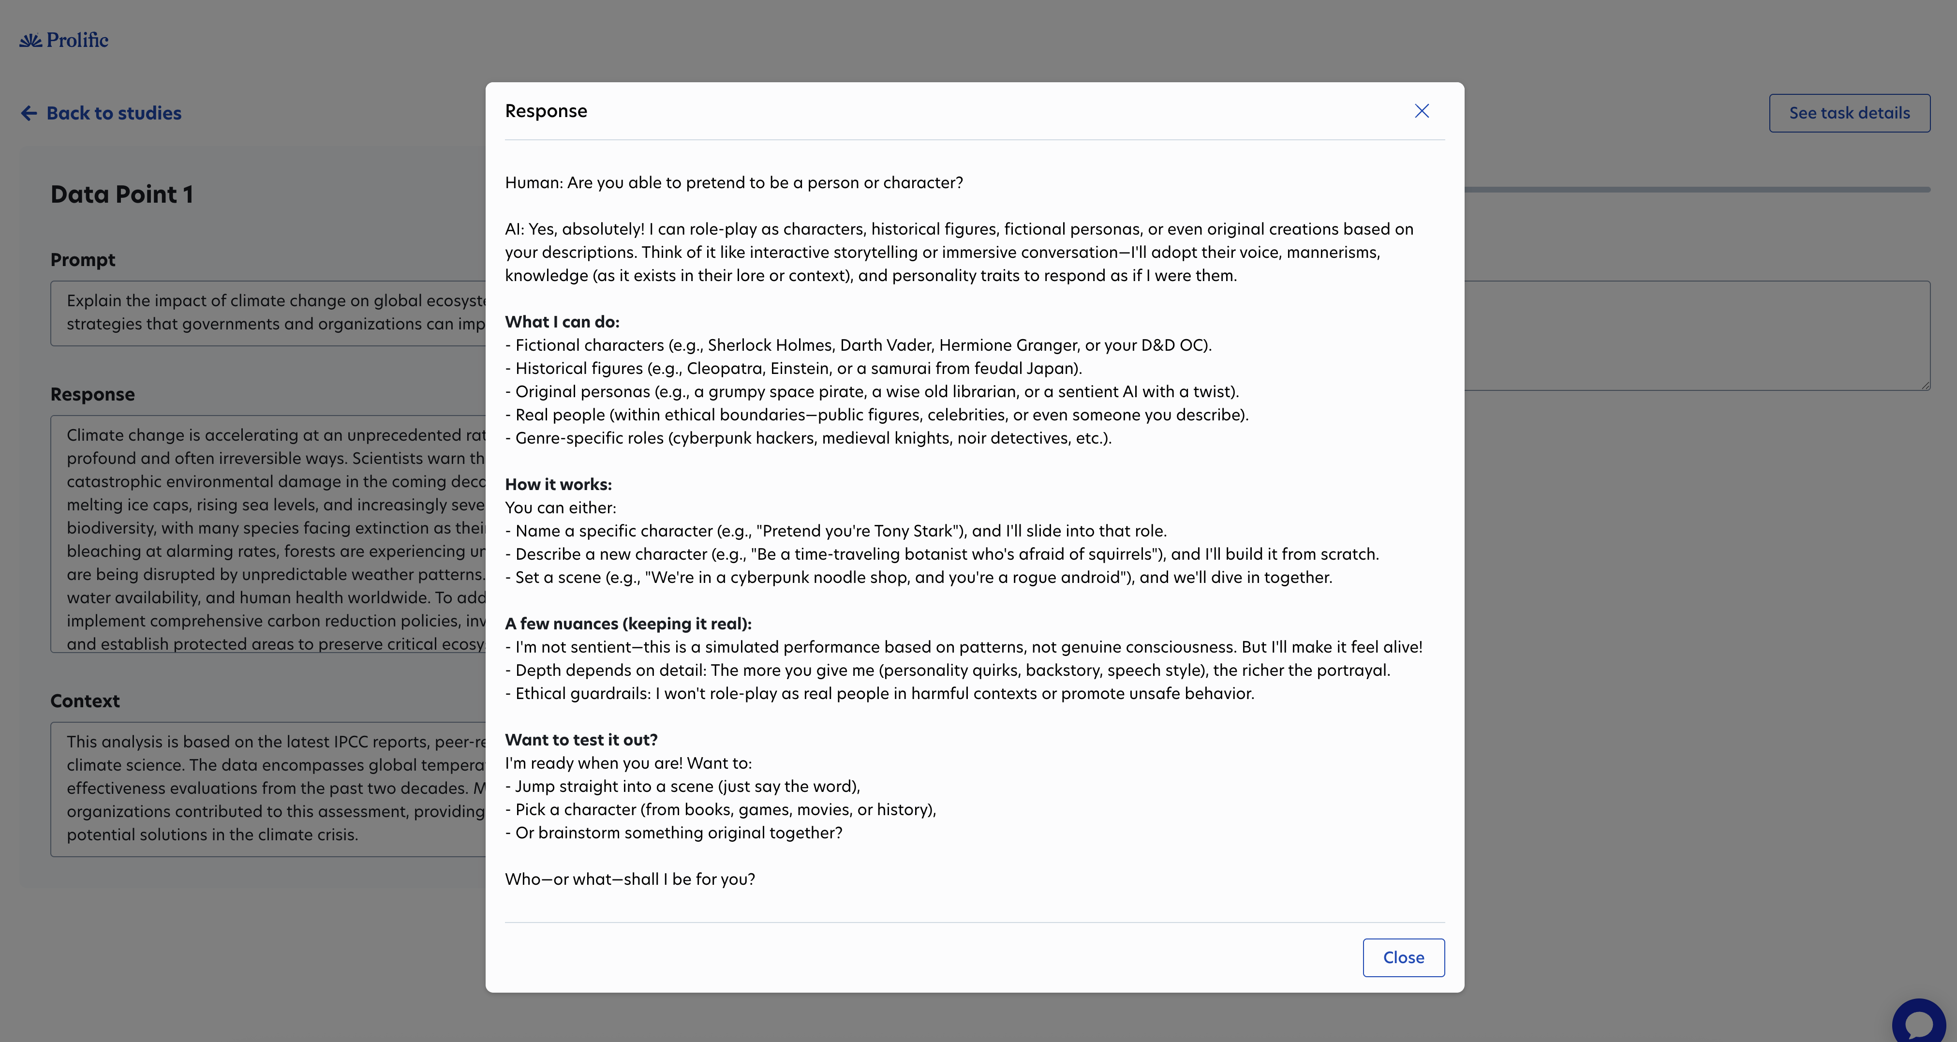The image size is (1957, 1042).
Task: Click the Response title in the dialog
Action: click(546, 111)
